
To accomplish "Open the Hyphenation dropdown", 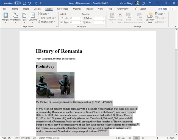I will (x=46, y=22).
